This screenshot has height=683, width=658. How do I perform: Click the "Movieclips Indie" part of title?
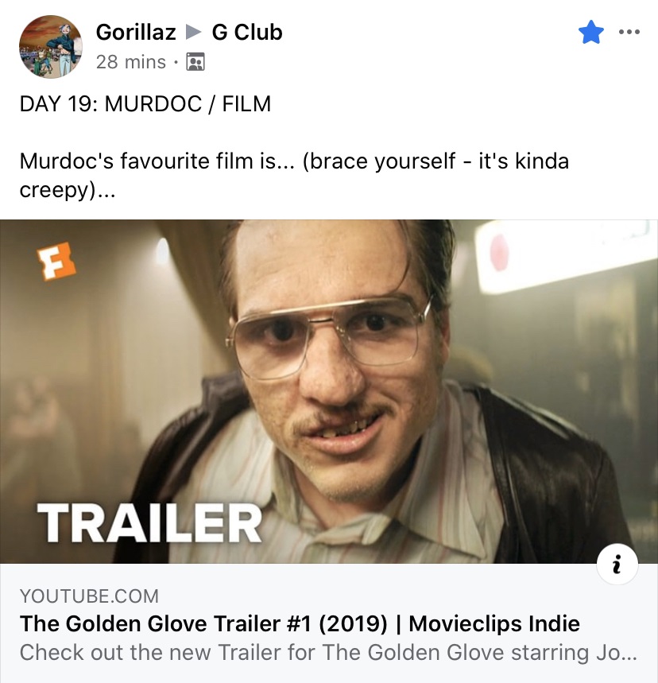[494, 623]
